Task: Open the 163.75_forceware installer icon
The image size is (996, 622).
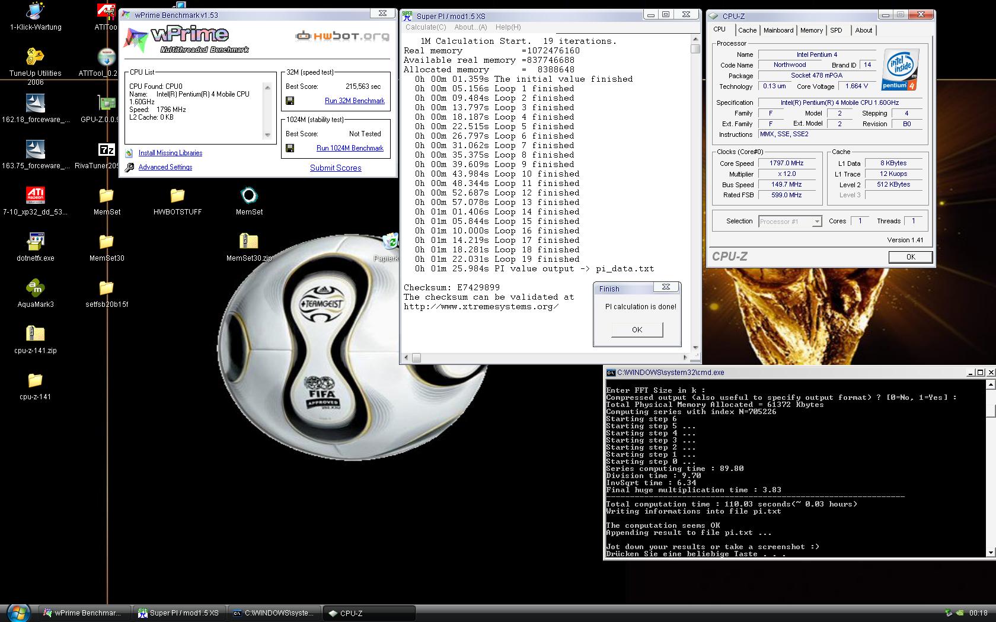Action: coord(36,155)
